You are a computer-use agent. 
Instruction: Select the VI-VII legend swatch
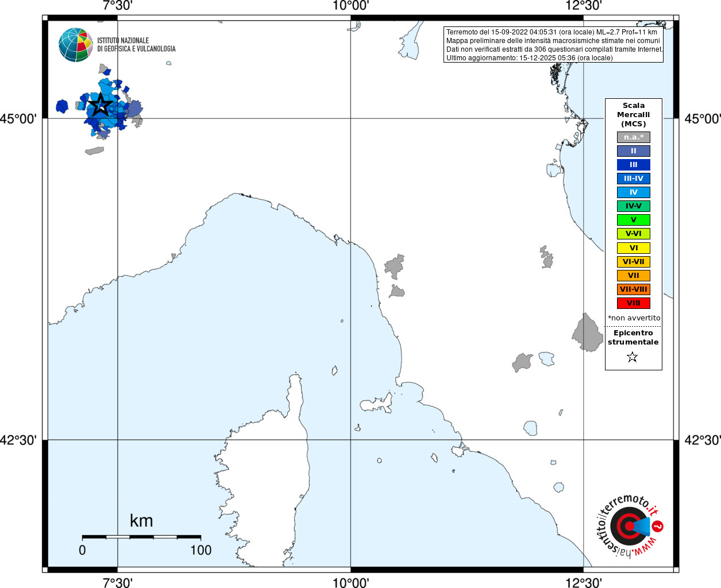click(634, 262)
